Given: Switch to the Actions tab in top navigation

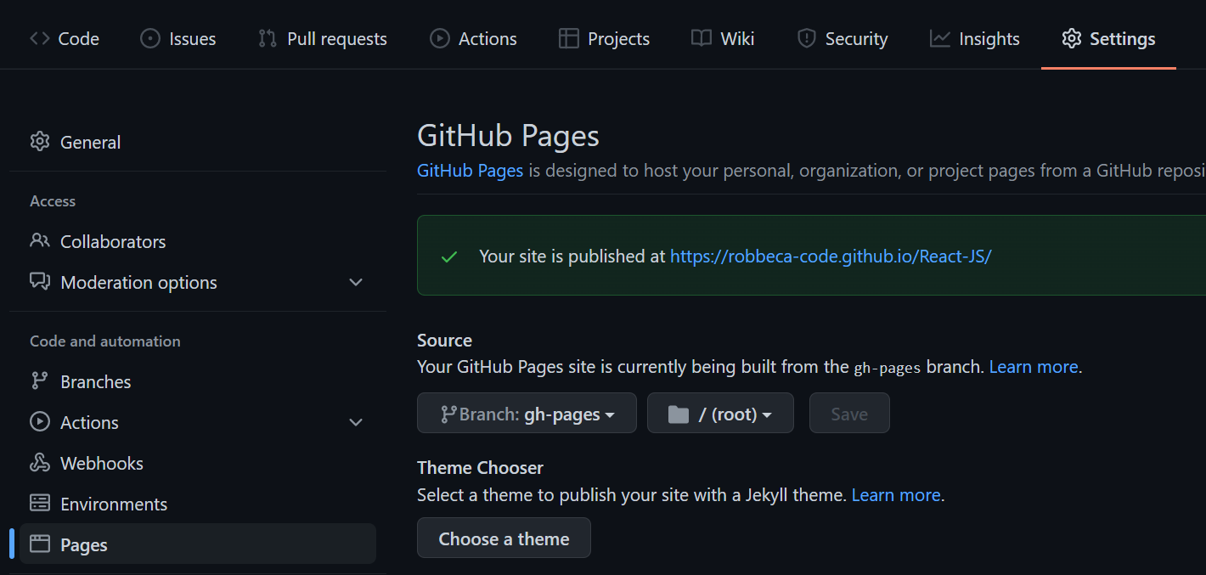Looking at the screenshot, I should point(473,38).
